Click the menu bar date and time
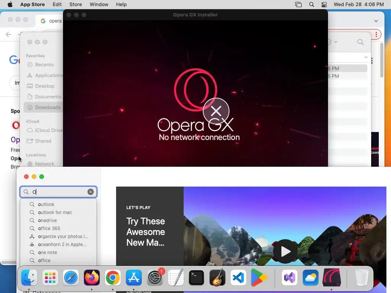391x293 pixels. click(x=359, y=5)
